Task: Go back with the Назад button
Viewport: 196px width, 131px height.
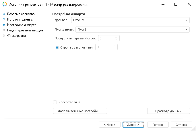Action: click(109, 125)
